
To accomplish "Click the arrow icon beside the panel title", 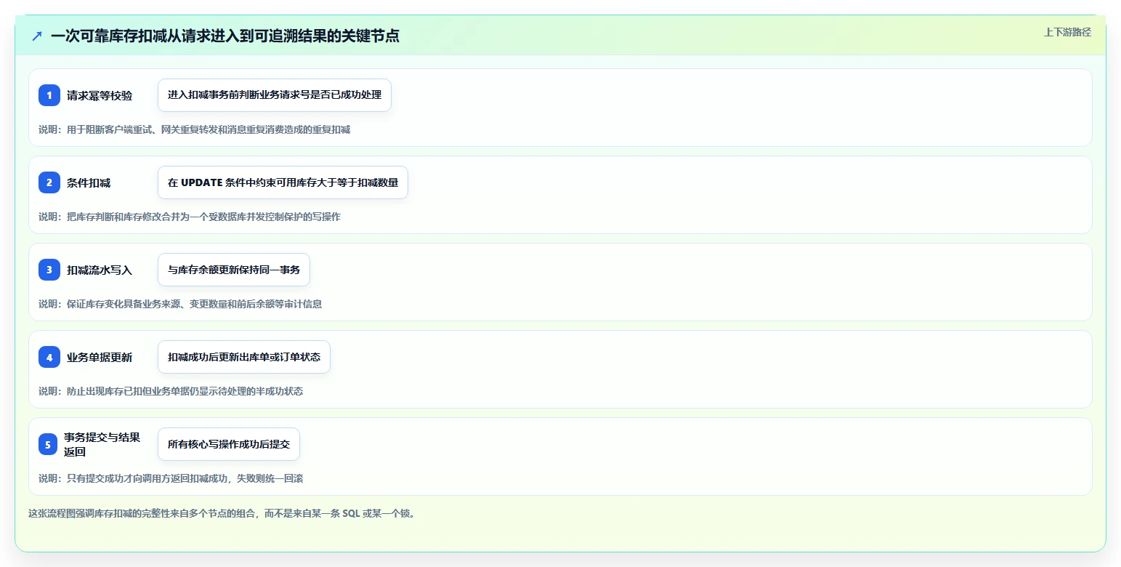I will pos(37,36).
